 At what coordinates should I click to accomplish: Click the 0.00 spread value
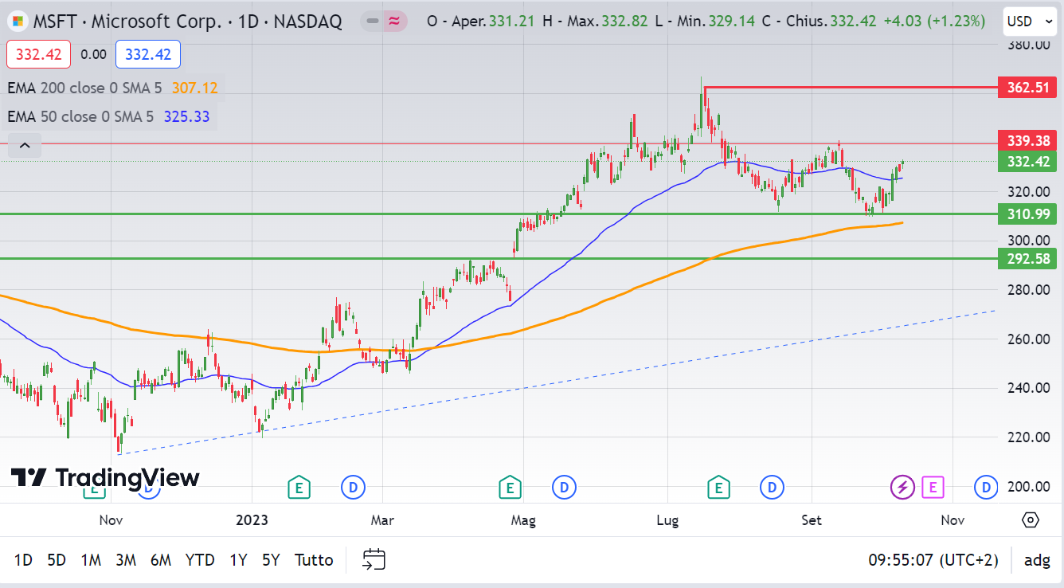coord(93,54)
